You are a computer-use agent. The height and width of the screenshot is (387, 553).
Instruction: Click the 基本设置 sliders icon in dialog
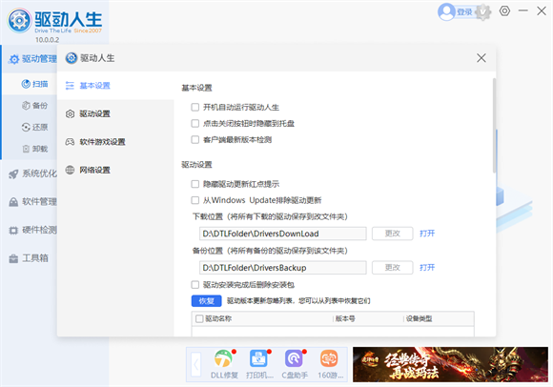(70, 86)
